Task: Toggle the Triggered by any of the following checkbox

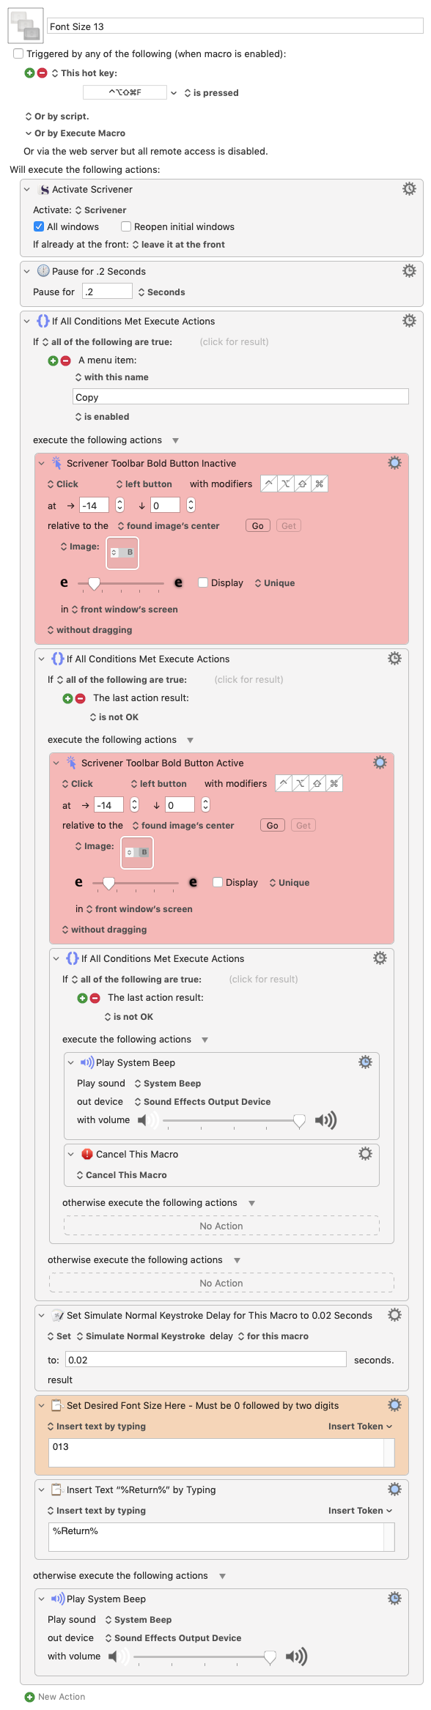Action: coord(18,53)
